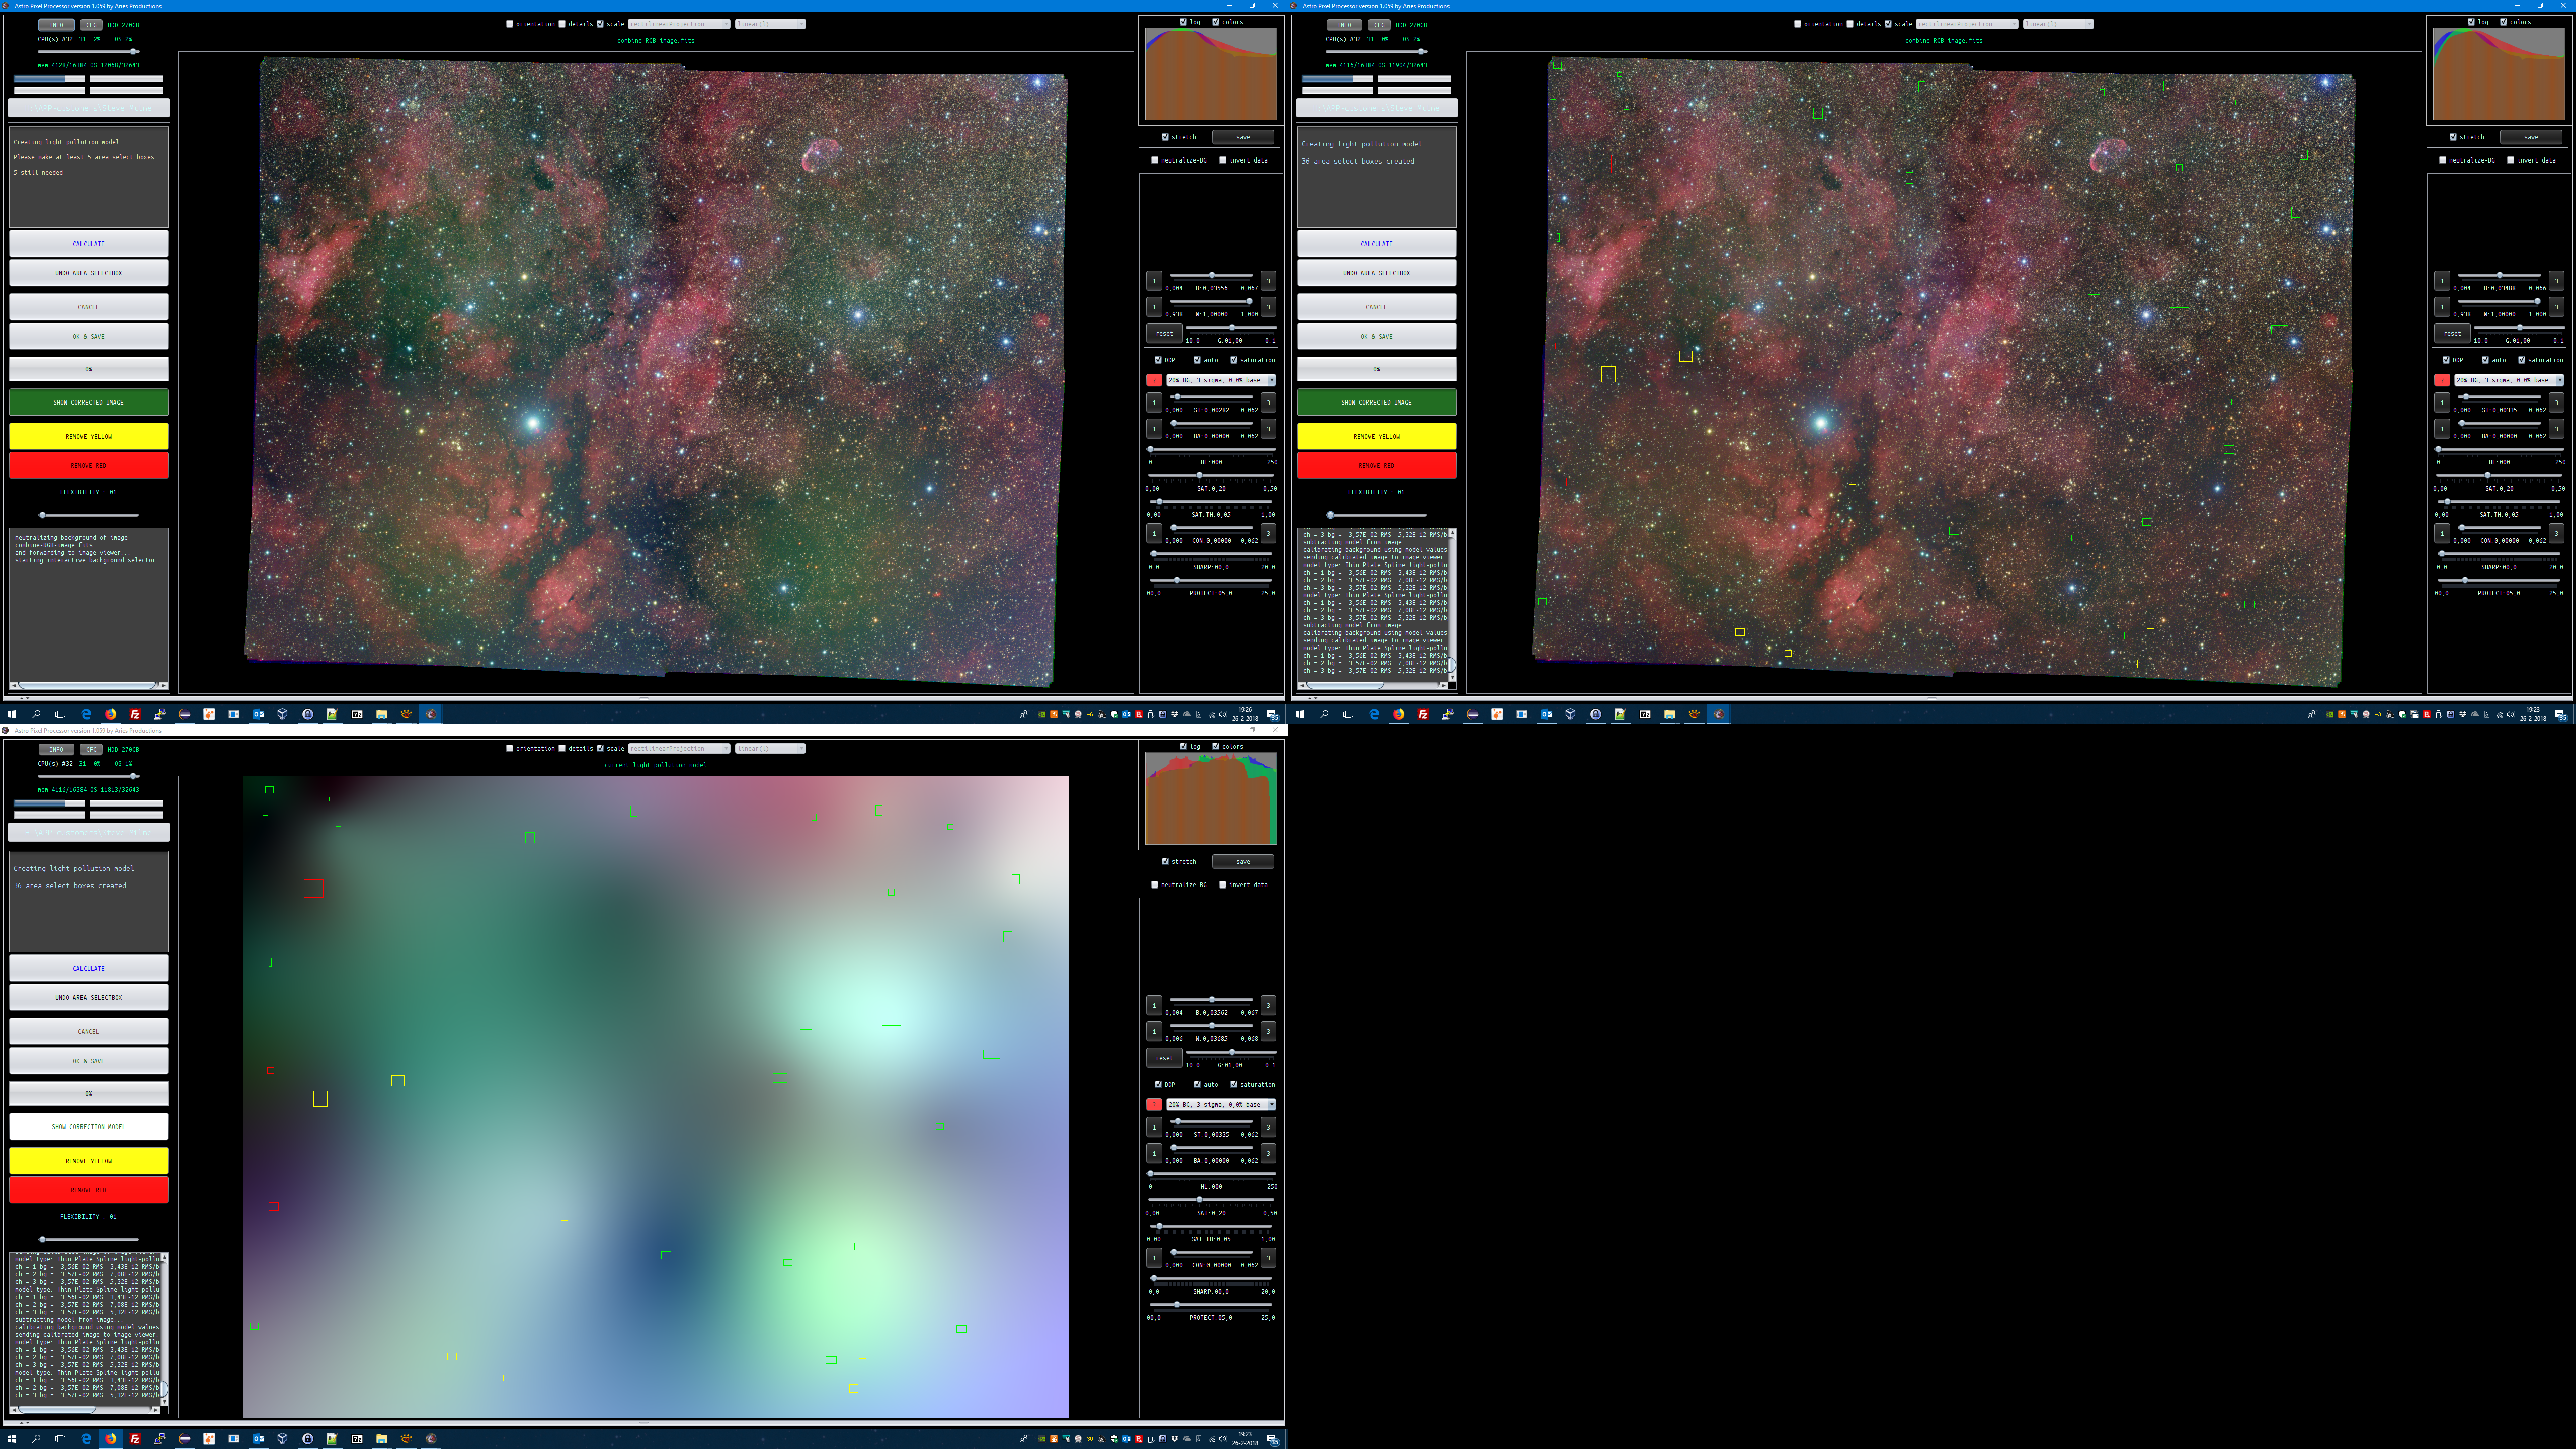Open Firefox on the taskbar showing 19:26

110,714
